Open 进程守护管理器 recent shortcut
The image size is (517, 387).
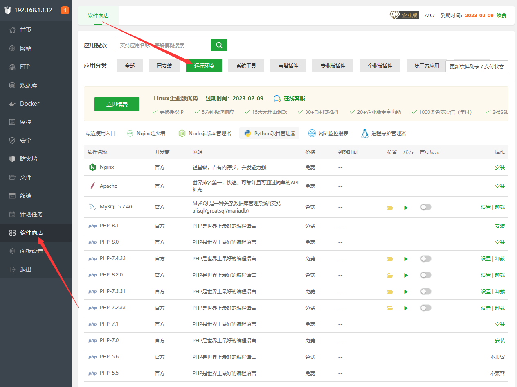384,133
